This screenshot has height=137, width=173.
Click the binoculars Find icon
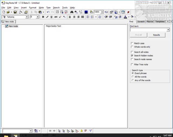(x=72, y=12)
